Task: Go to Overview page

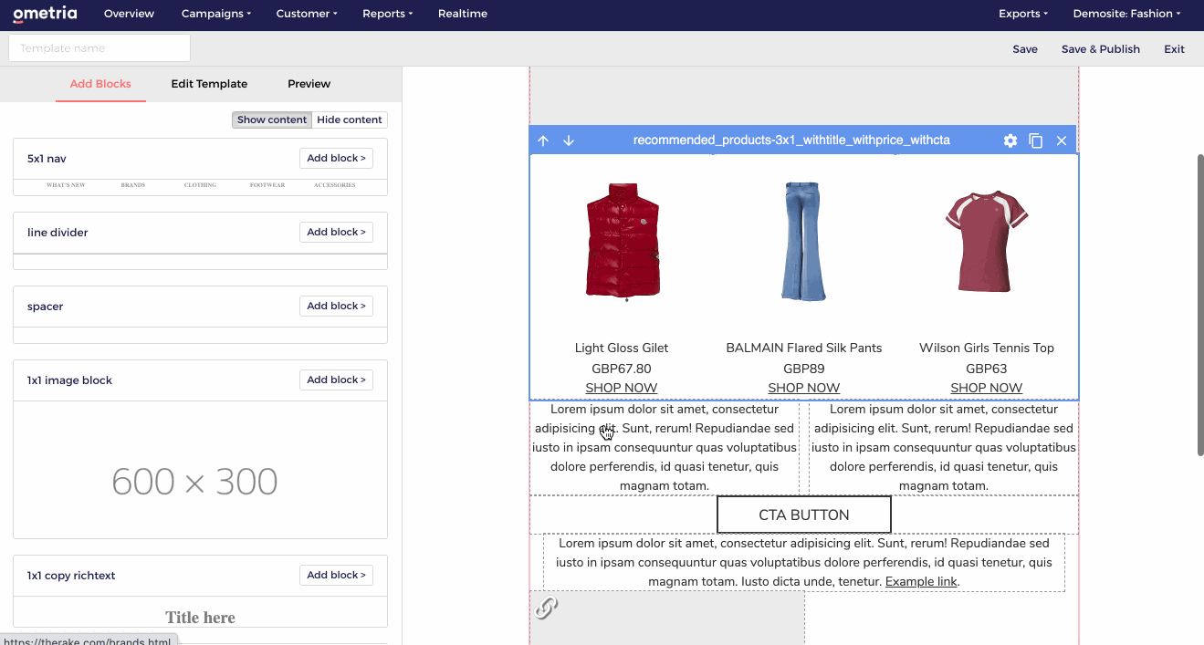Action: 129,14
